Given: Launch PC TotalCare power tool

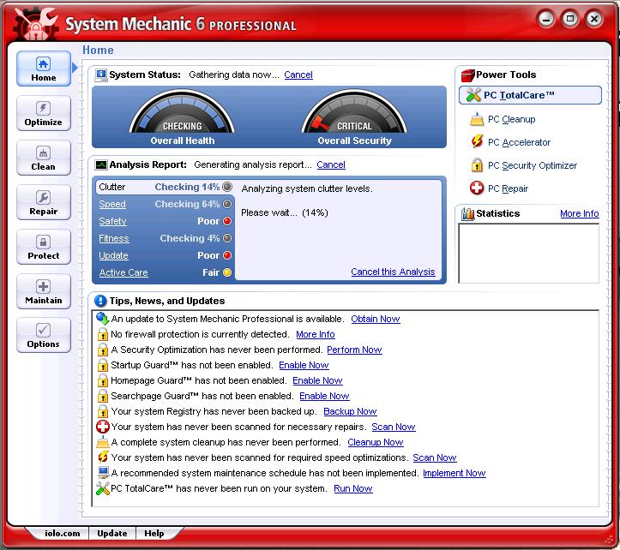Looking at the screenshot, I should (530, 95).
